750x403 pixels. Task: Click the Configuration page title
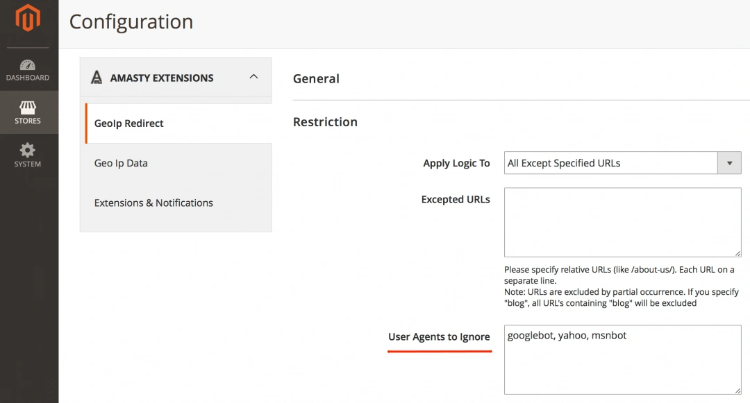tap(131, 22)
